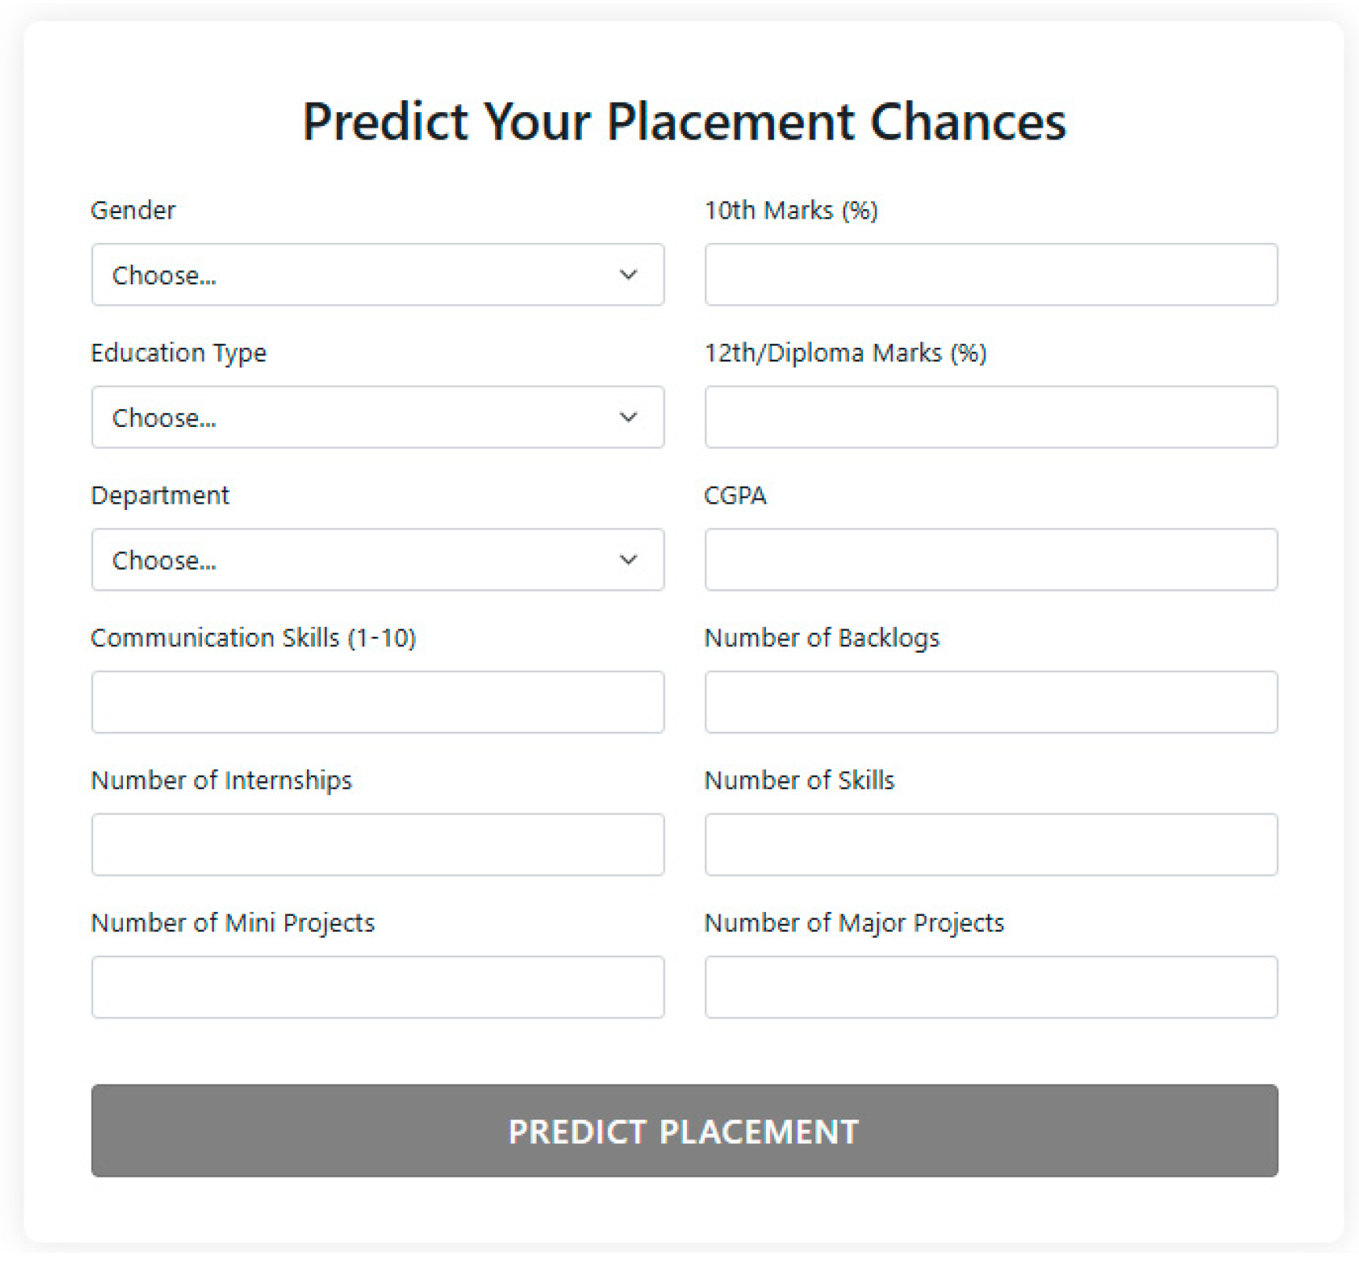Click the Gender field label
Viewport: 1359px width, 1263px height.
[132, 210]
